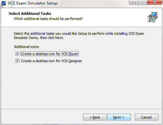Screen dimensions: 163x125
Task: Uncheck the VCE Designer desktop icon checkbox
Action: (x=17, y=61)
